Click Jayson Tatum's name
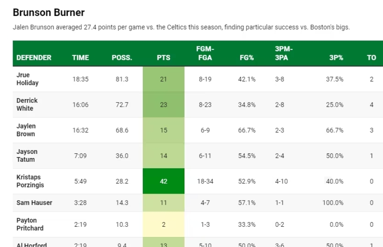Viewport: 383px width, 247px height. click(27, 156)
